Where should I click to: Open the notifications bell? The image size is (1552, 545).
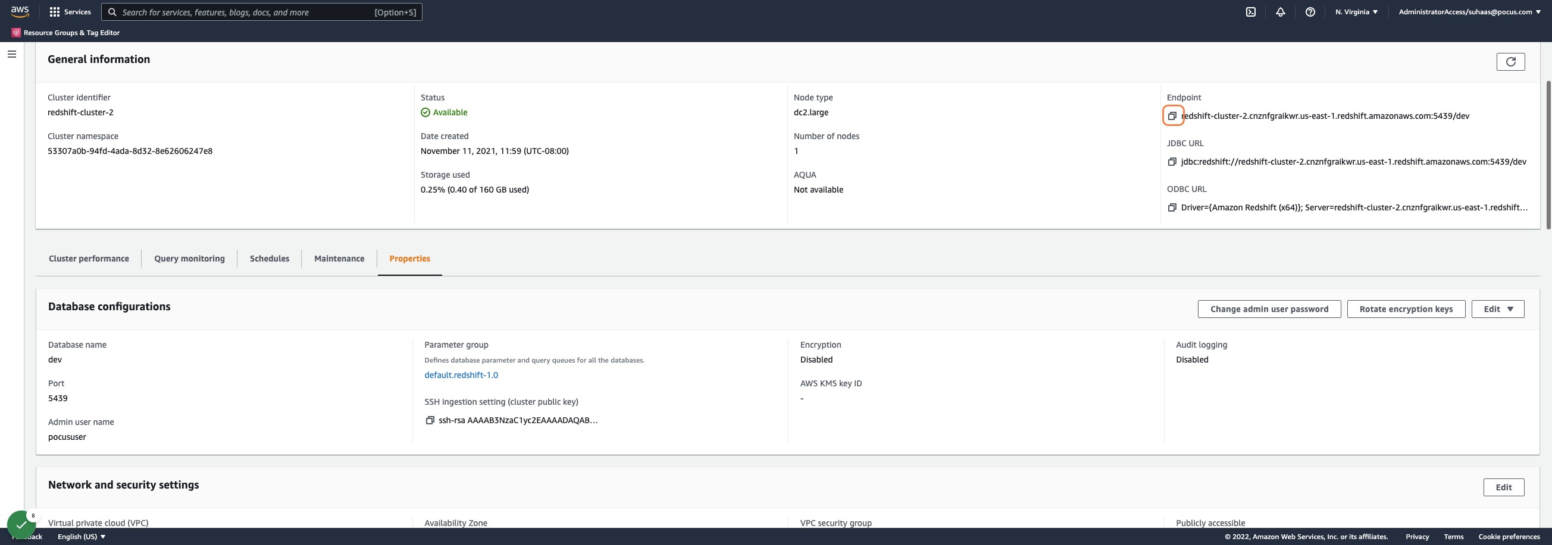1280,12
